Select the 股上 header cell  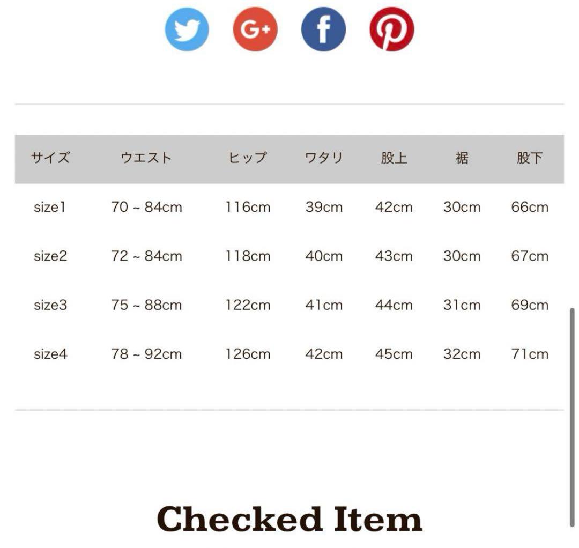click(394, 158)
